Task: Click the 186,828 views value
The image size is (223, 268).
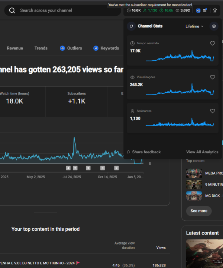Action: point(159,265)
